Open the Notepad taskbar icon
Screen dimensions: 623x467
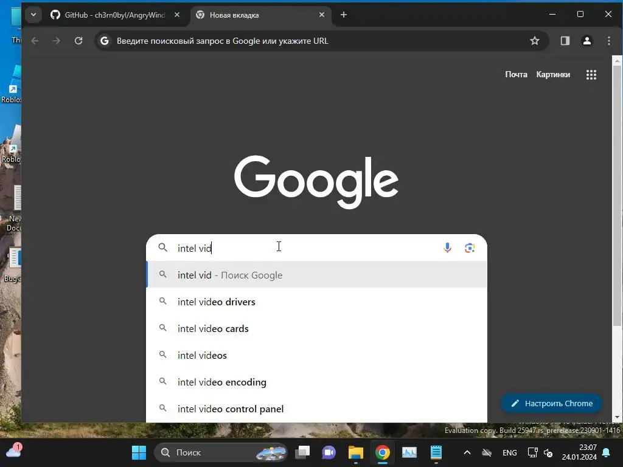[x=436, y=452]
